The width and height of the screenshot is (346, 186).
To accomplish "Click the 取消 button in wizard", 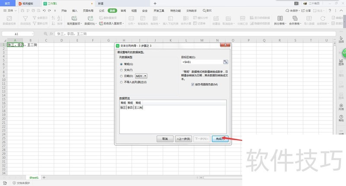I will [x=165, y=139].
